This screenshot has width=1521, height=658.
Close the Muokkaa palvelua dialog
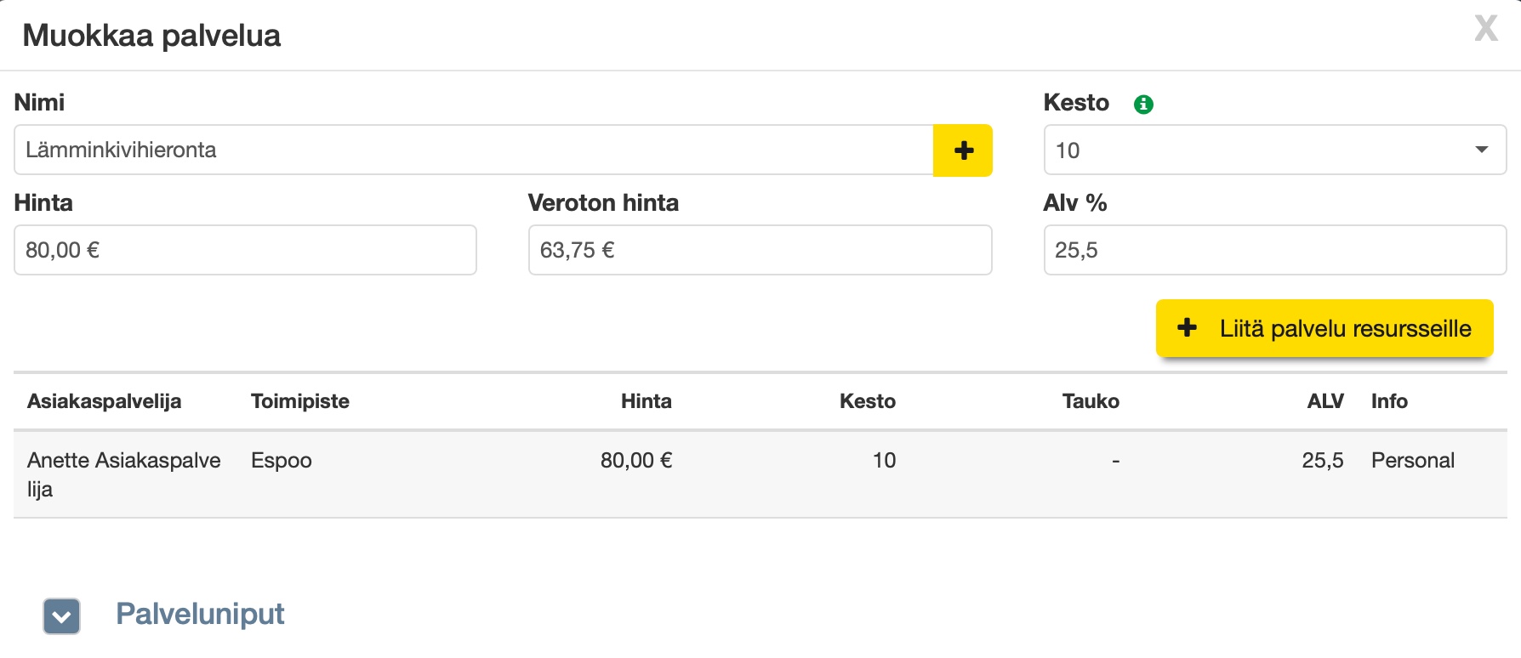tap(1485, 29)
